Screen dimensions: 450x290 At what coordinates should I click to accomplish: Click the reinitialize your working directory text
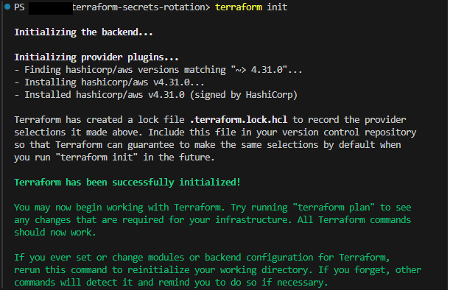click(x=219, y=270)
